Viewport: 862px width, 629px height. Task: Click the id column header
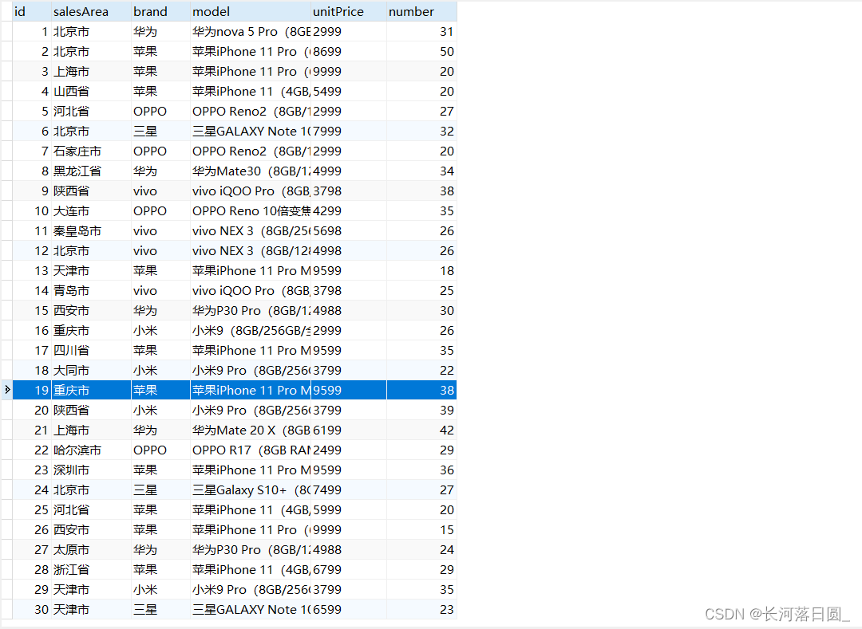31,11
